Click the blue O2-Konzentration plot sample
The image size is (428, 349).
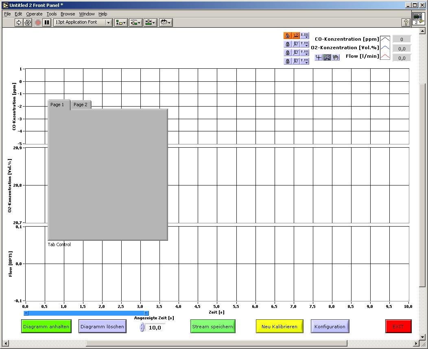[x=385, y=48]
